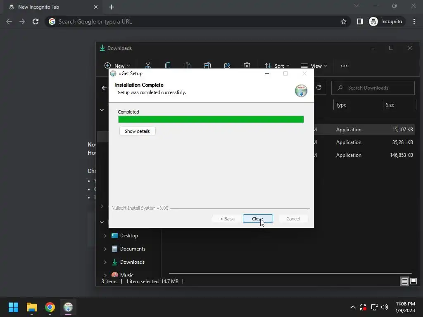Select the 146,853 KB application row

[365, 155]
